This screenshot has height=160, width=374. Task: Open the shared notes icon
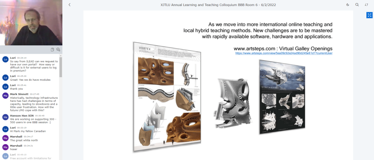click(52, 50)
